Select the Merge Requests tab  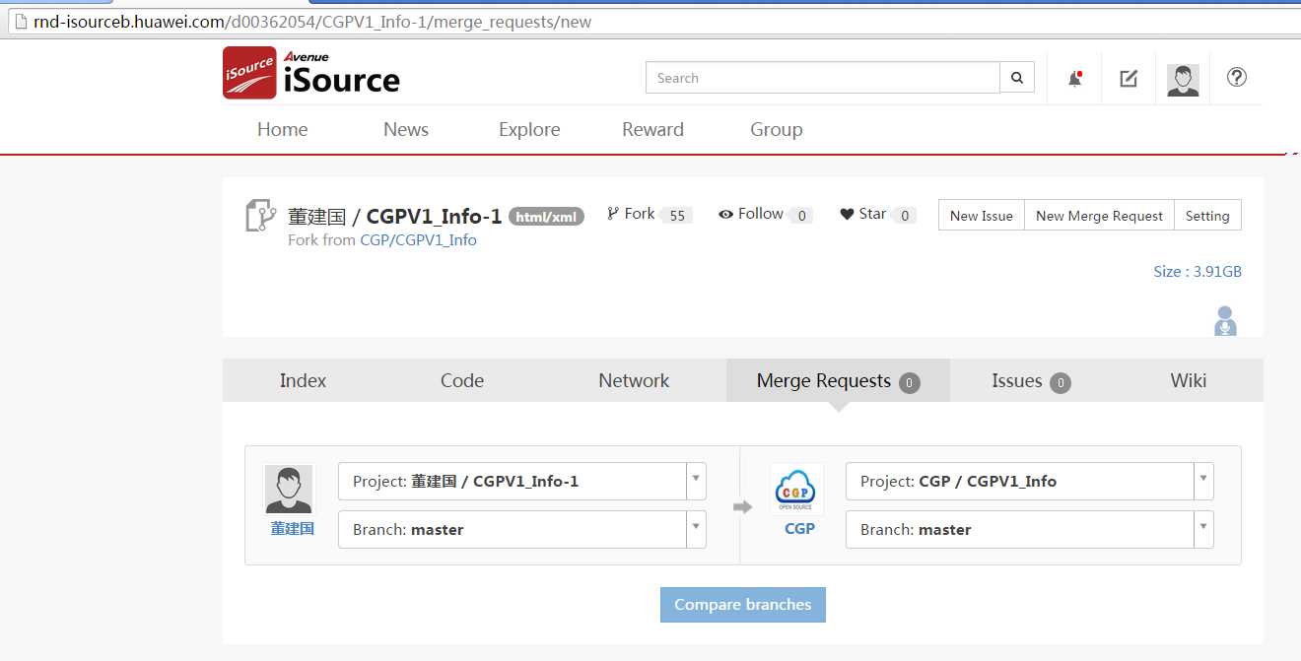coord(838,380)
